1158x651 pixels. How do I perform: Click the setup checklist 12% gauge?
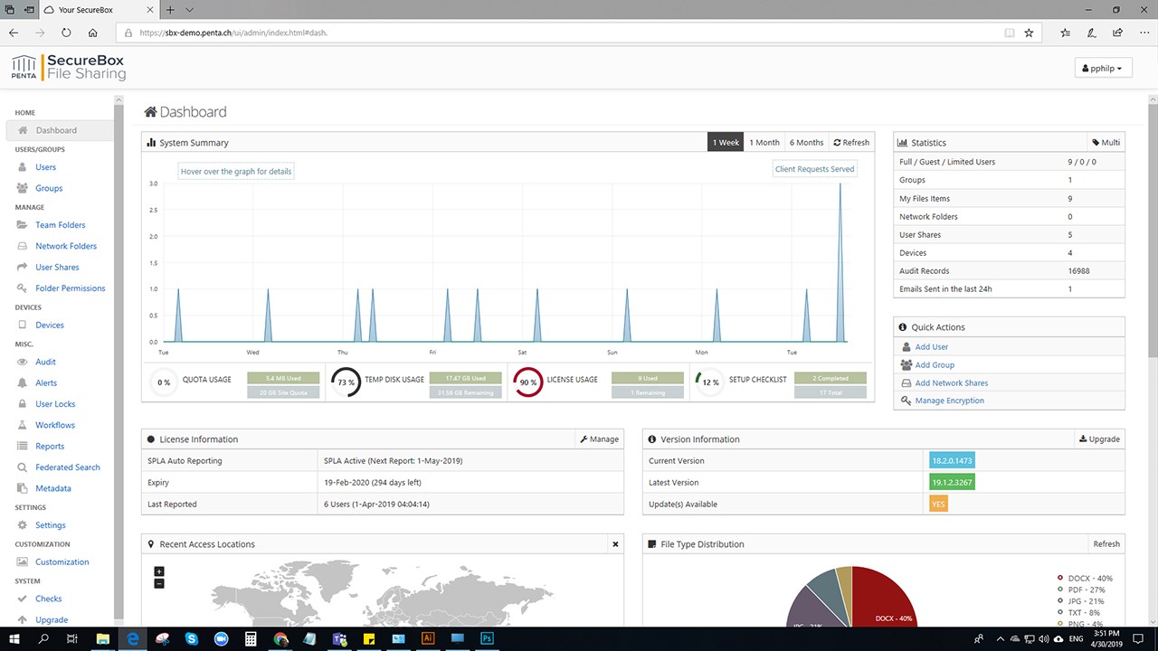click(710, 382)
